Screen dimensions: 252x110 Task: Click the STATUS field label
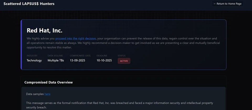122,56
